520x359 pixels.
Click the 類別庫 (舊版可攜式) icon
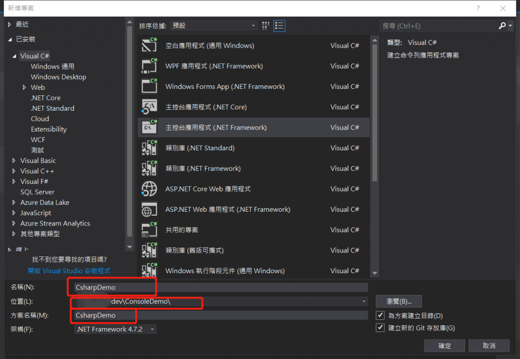149,250
